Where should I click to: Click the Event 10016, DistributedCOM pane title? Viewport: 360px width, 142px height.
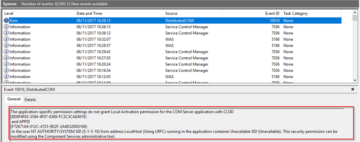click(30, 90)
